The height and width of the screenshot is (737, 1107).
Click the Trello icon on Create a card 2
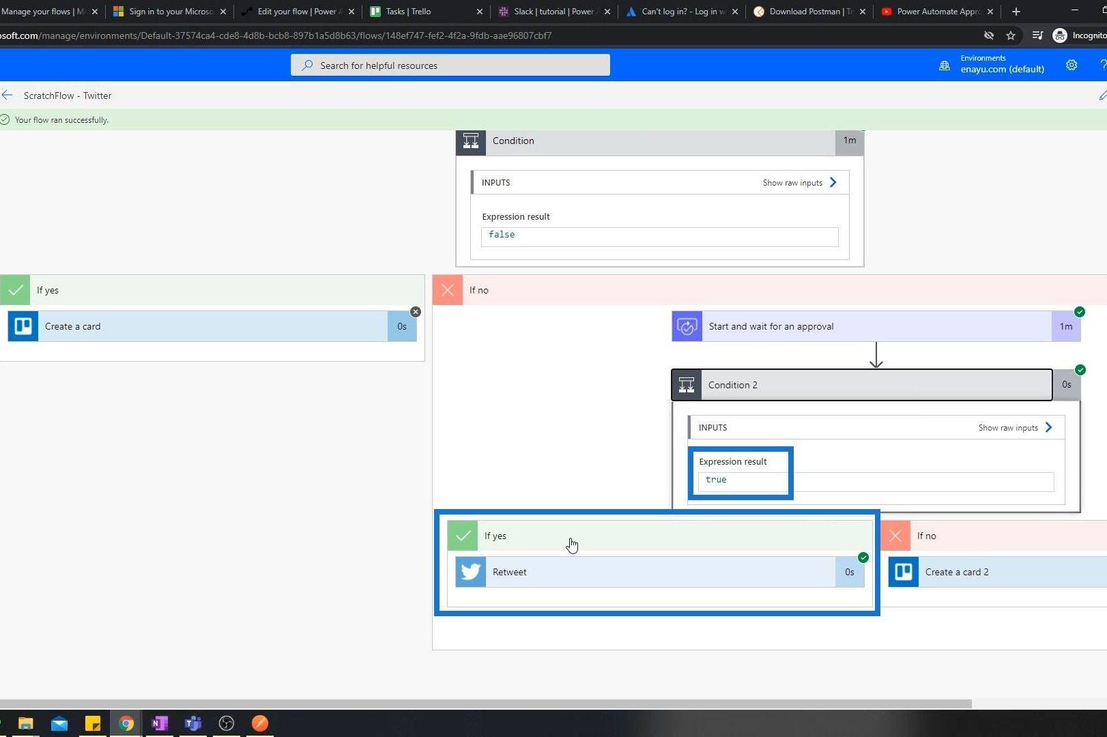904,572
